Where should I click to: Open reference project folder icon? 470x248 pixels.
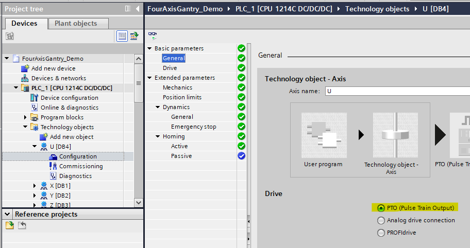[x=10, y=225]
